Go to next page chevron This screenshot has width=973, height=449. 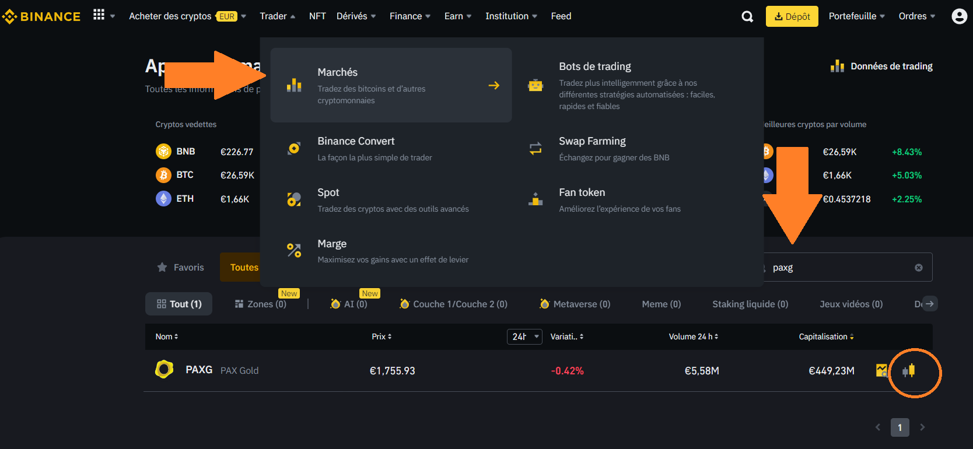point(922,427)
